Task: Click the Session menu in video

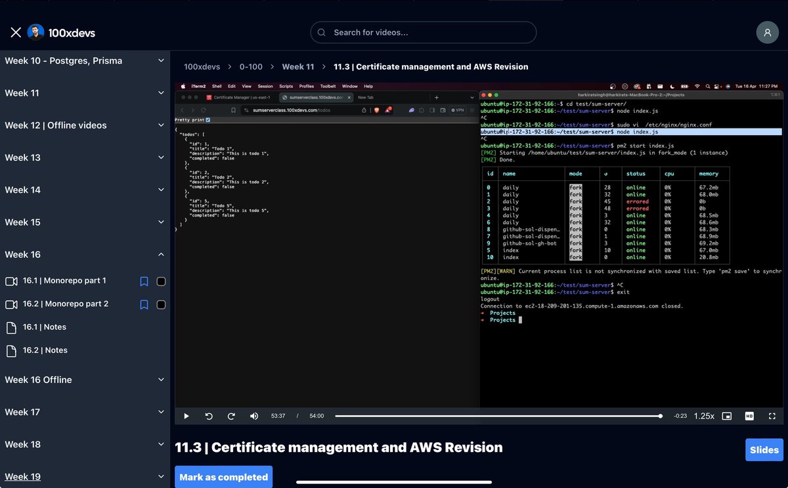Action: 265,86
